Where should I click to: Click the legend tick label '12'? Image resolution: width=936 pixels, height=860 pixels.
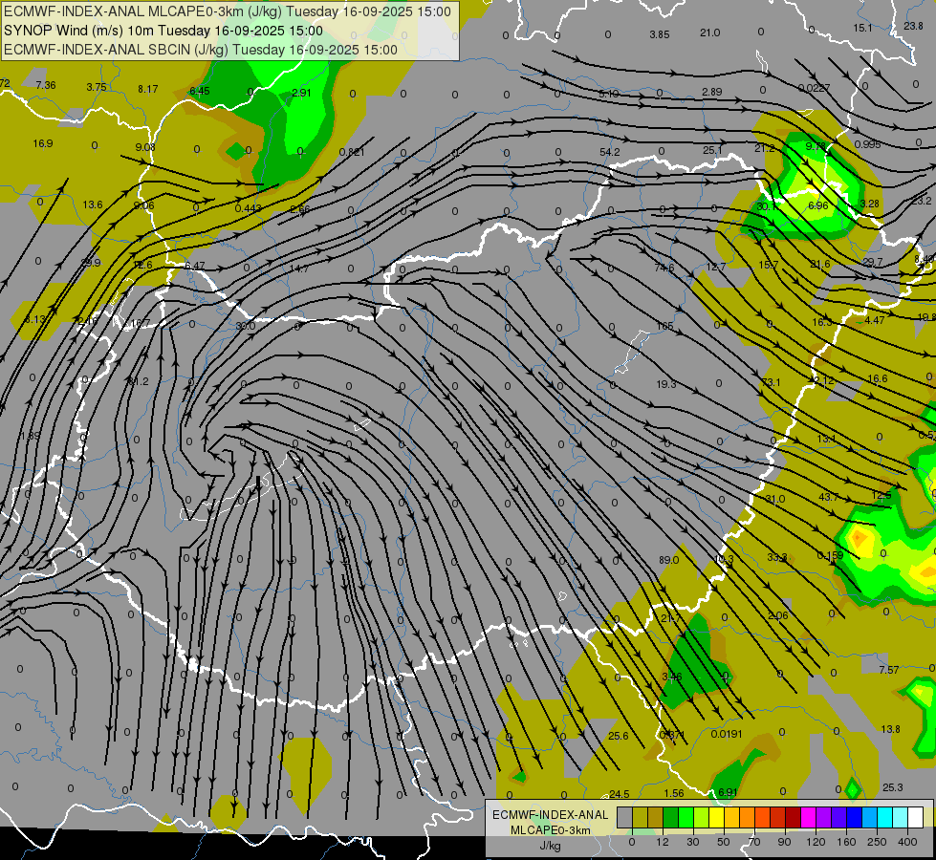pyautogui.click(x=662, y=842)
